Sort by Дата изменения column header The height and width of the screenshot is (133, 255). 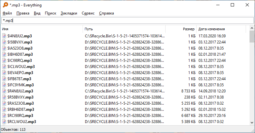tap(221, 29)
